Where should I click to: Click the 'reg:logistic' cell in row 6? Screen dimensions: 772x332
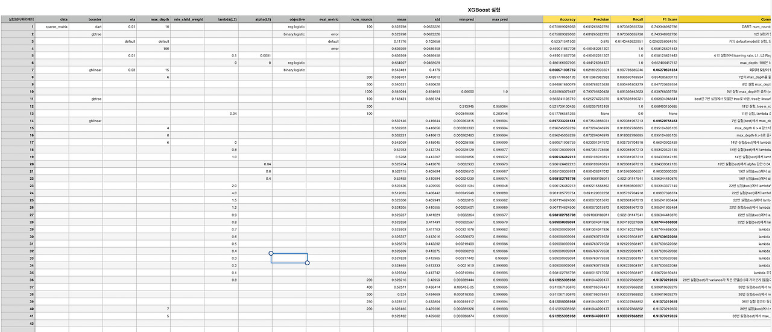click(x=289, y=63)
